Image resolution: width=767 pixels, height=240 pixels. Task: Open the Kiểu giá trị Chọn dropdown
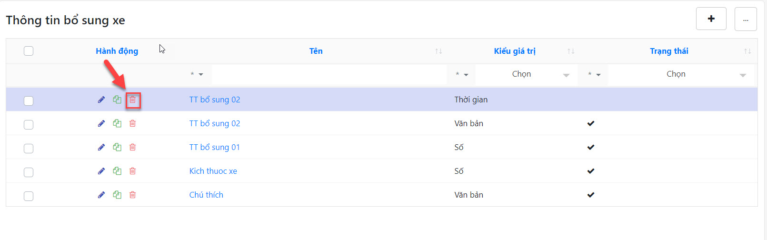pos(526,74)
